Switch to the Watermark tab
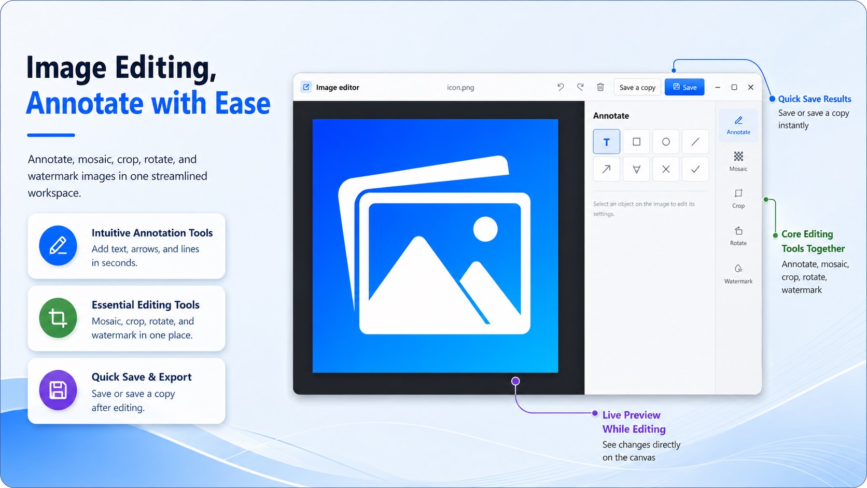Image resolution: width=867 pixels, height=488 pixels. pyautogui.click(x=738, y=274)
